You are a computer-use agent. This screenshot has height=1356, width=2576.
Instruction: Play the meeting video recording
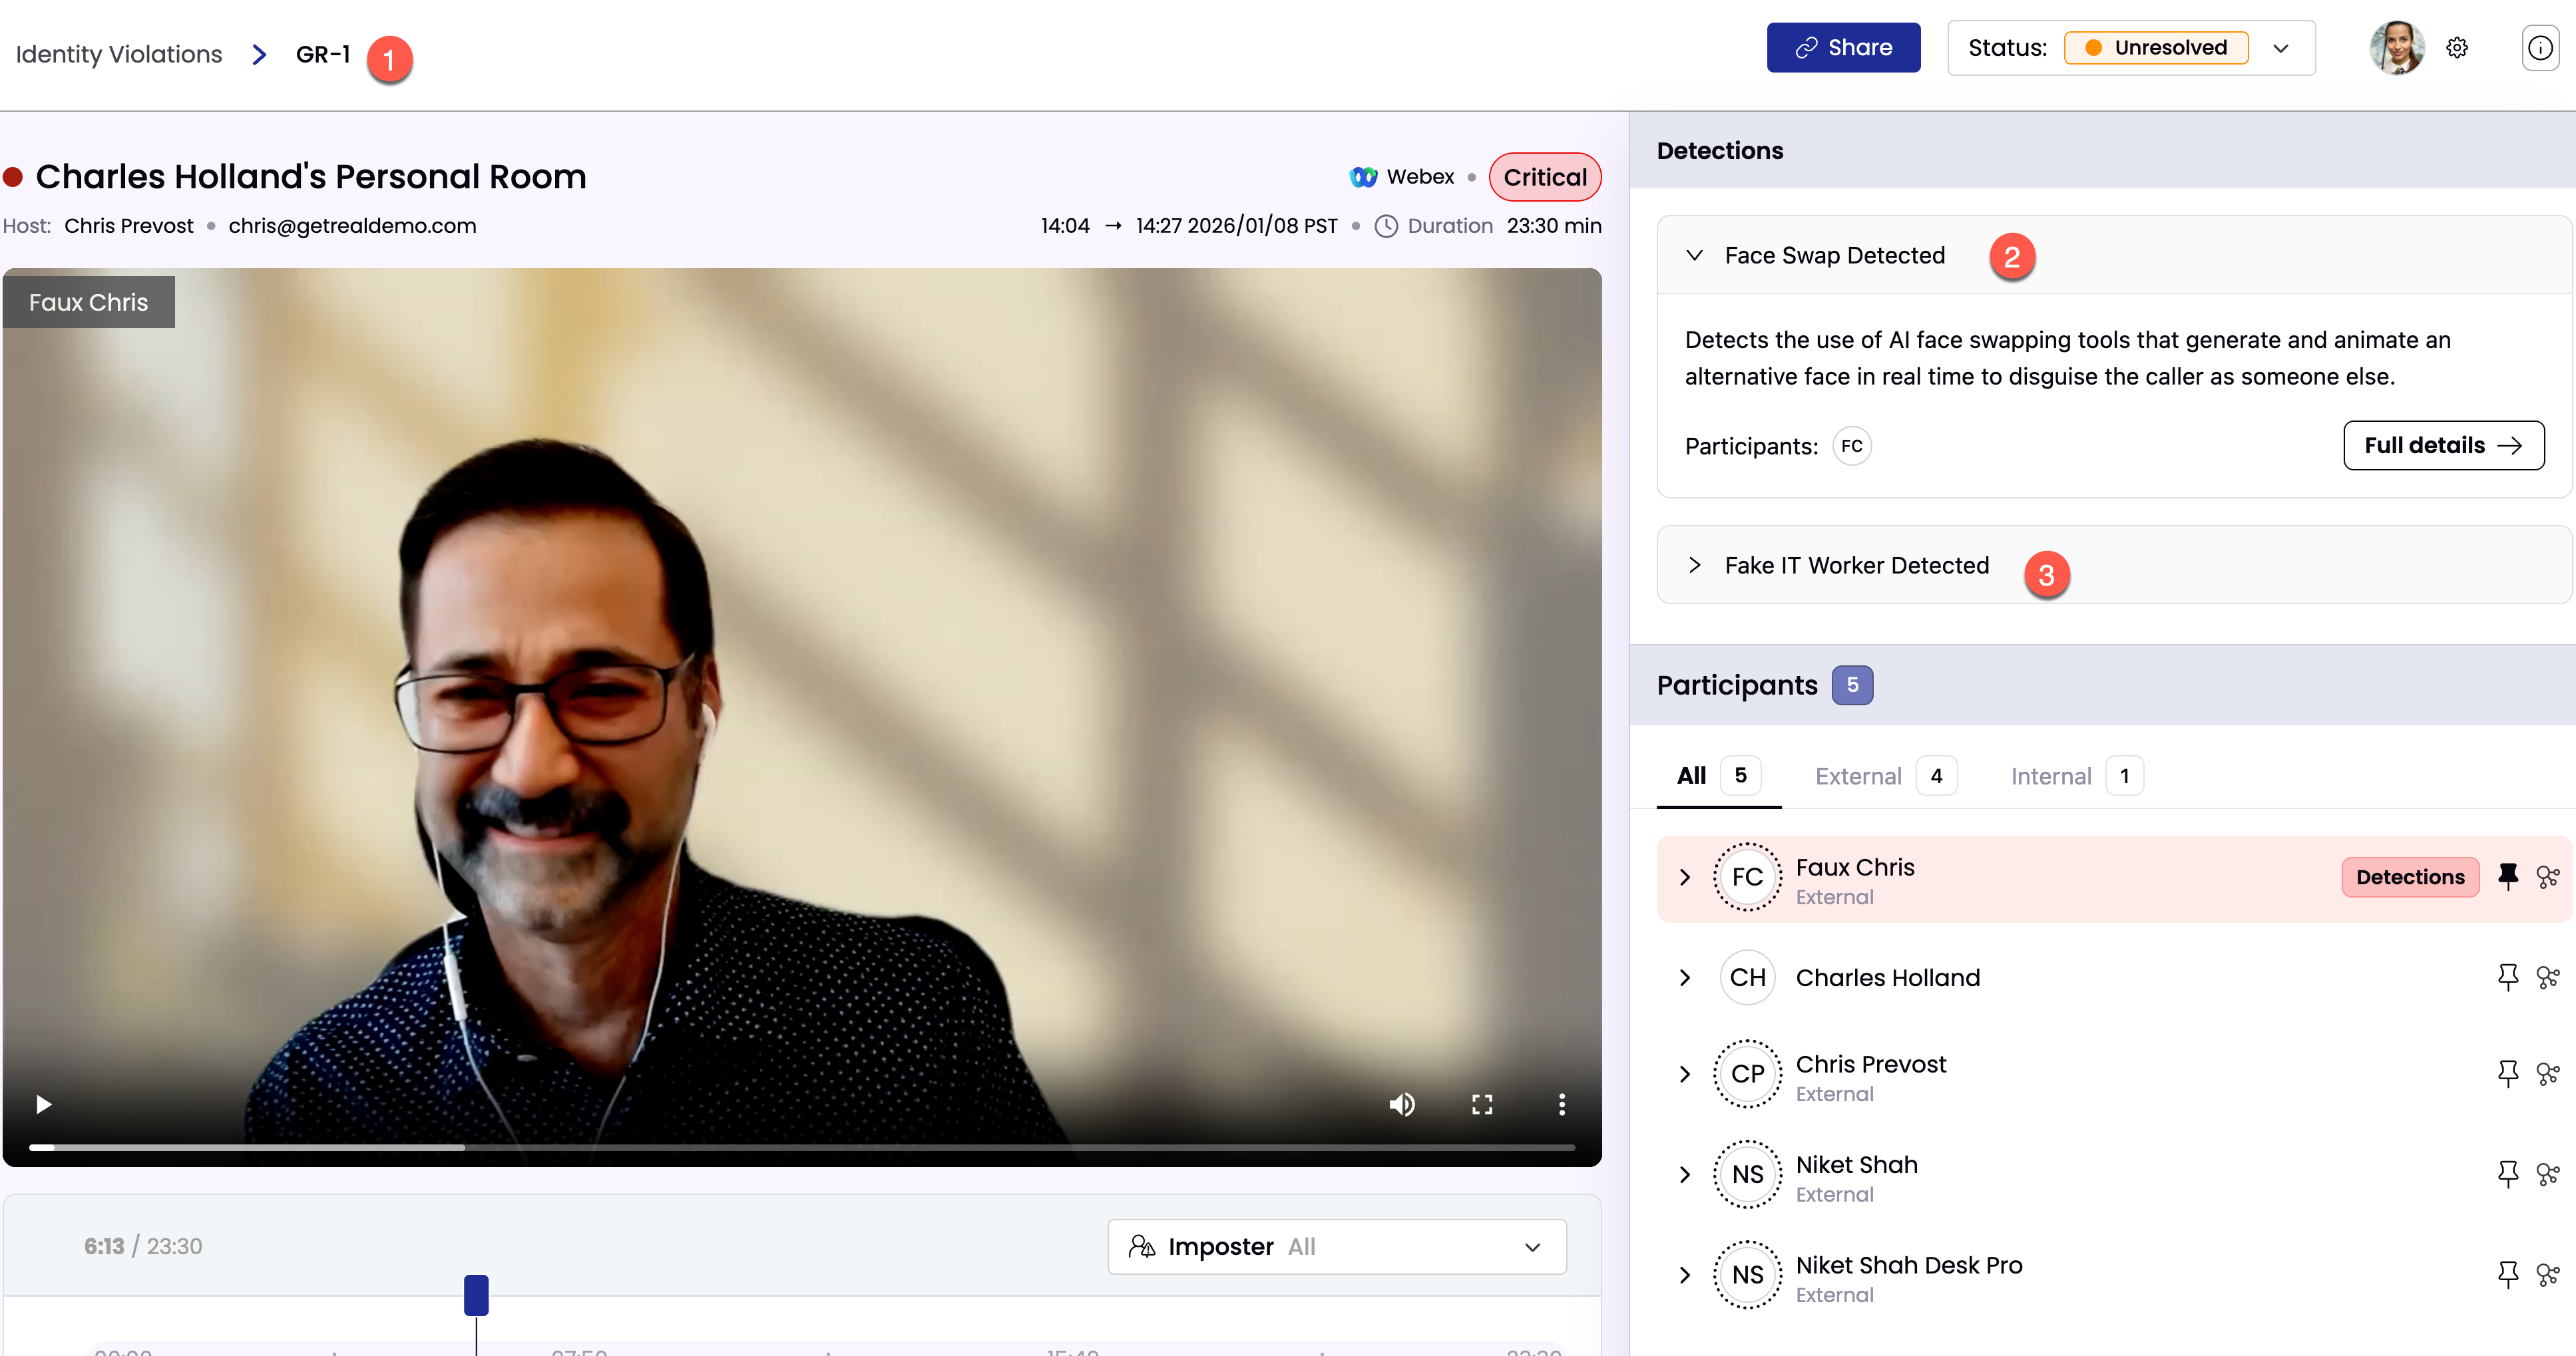coord(43,1104)
